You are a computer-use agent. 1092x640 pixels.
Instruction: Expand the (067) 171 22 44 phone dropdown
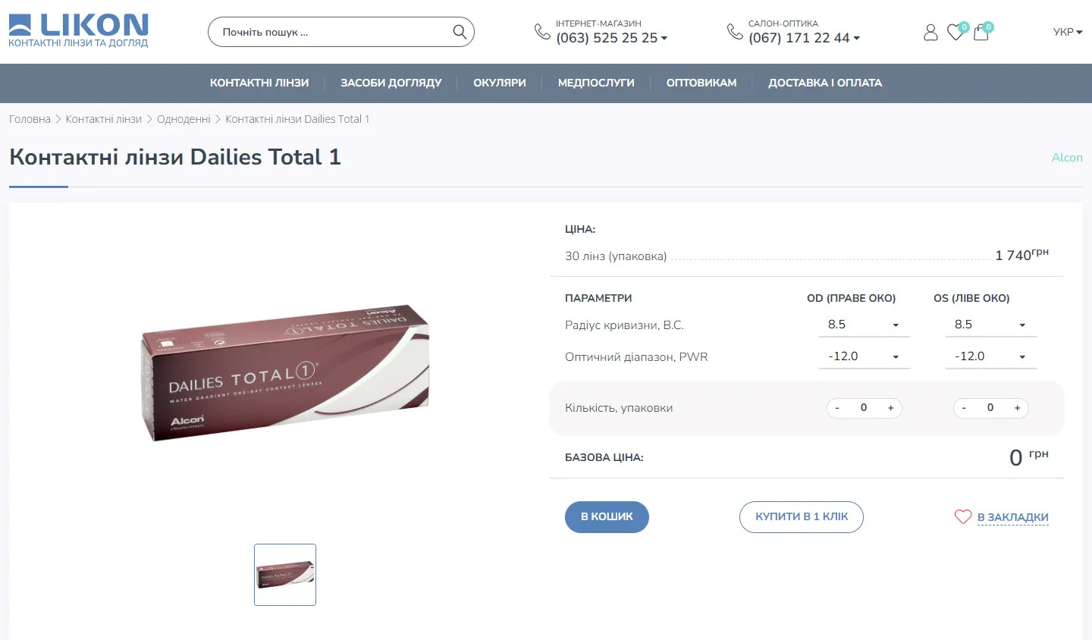point(805,38)
